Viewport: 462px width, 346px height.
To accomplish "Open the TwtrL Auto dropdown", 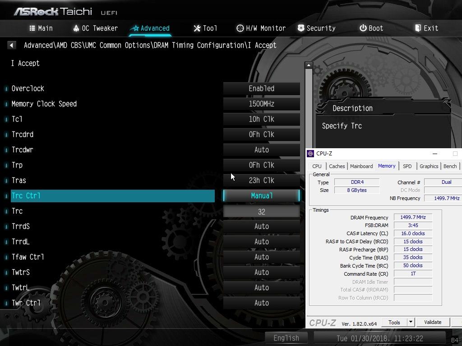I will tap(262, 287).
